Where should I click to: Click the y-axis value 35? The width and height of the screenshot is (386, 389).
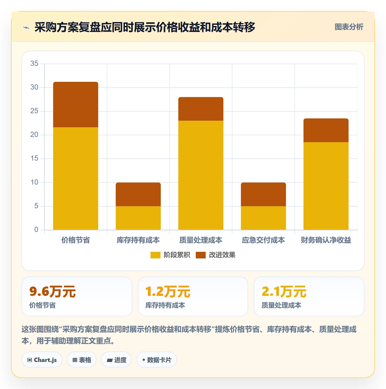[x=34, y=64]
